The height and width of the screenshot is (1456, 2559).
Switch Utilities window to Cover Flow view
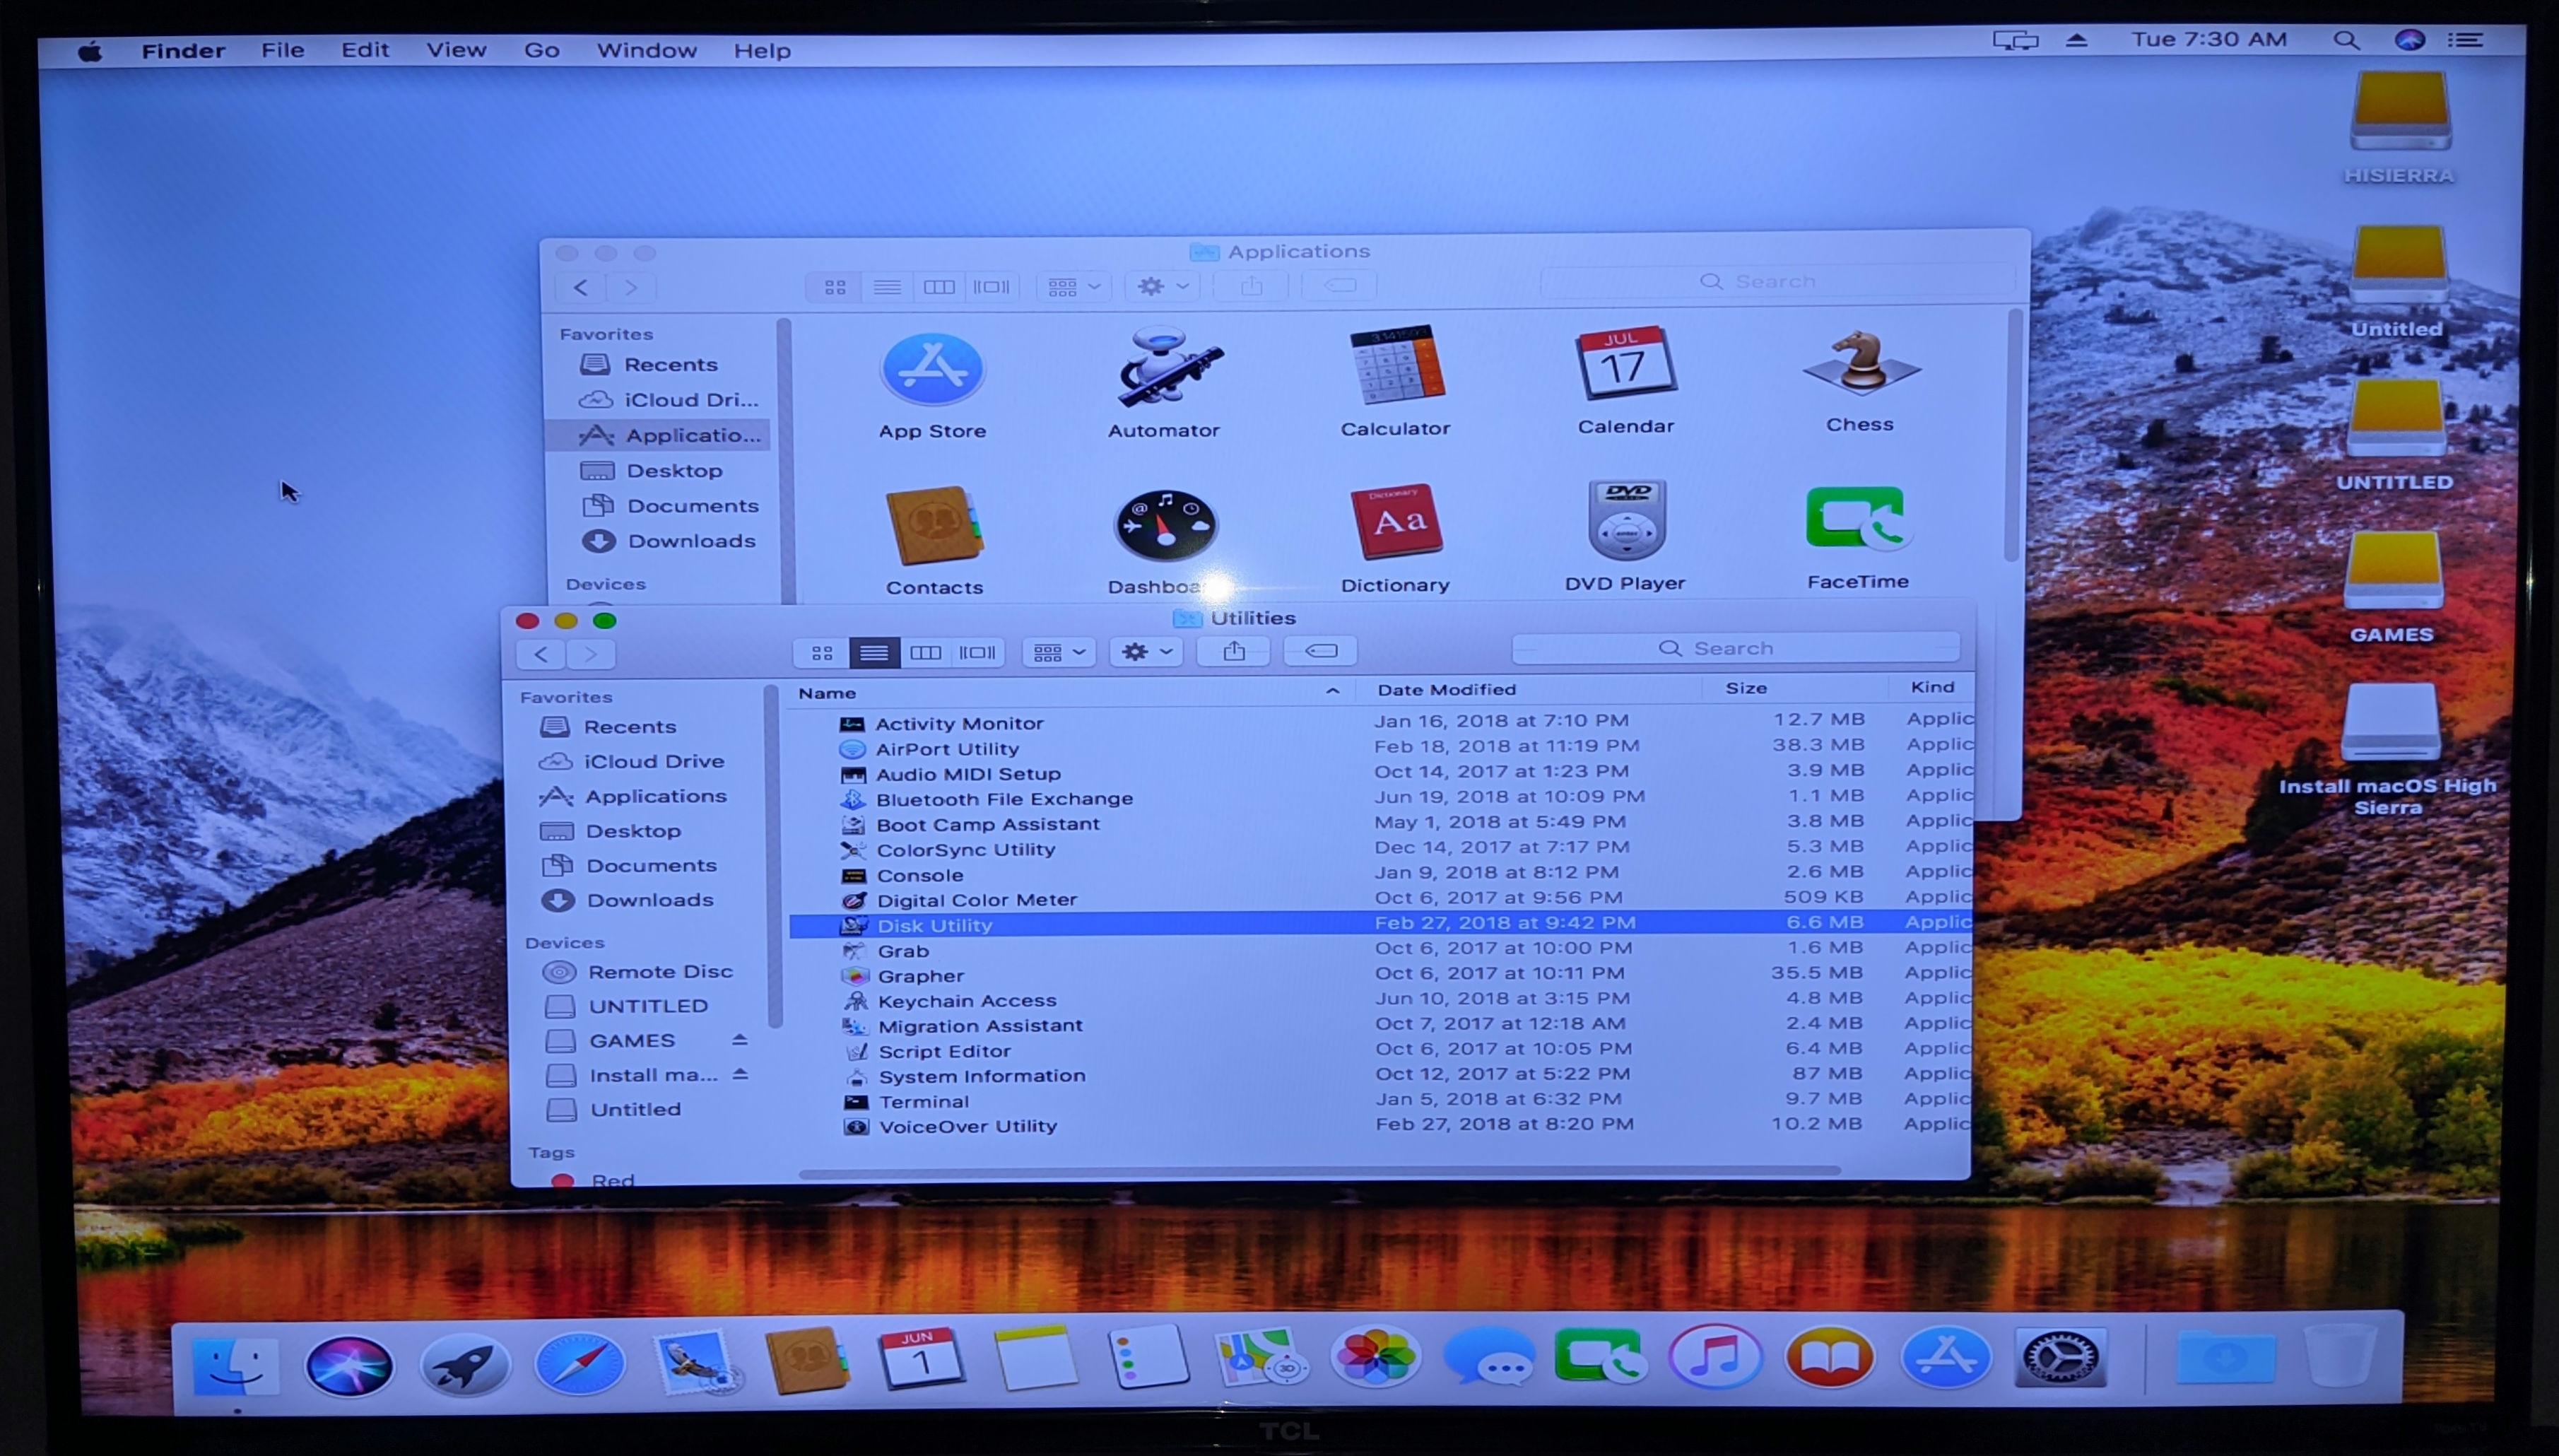977,653
